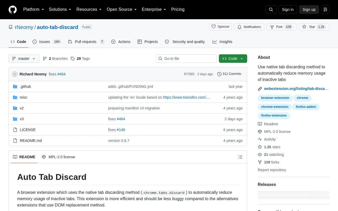Screen dimensions: 338x211
Task: Click the Pricing link in header
Action: (x=178, y=9)
